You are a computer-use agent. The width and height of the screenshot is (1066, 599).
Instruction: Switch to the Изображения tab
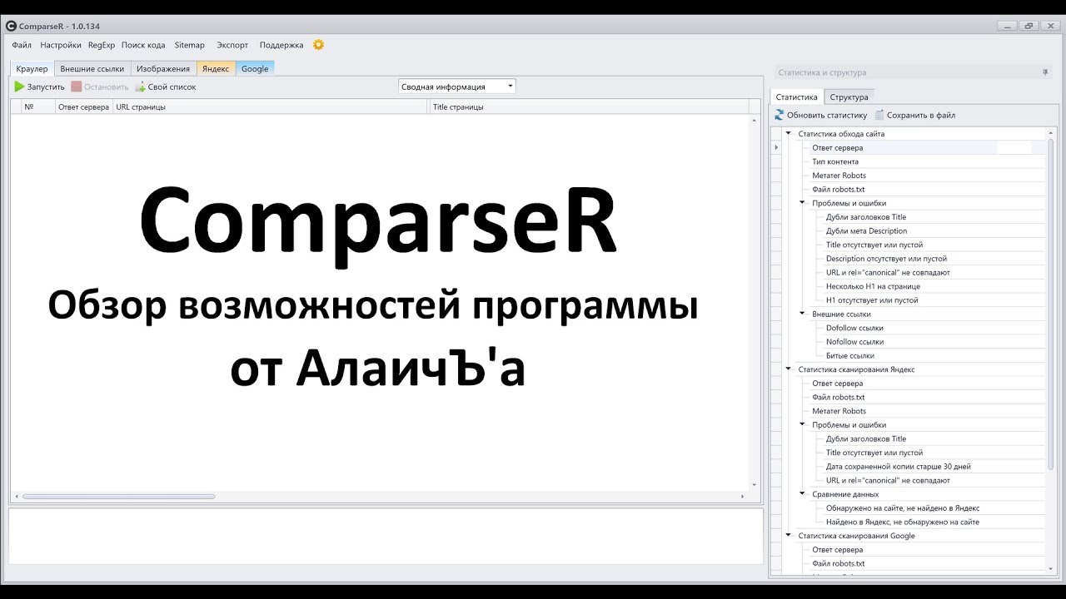point(163,69)
